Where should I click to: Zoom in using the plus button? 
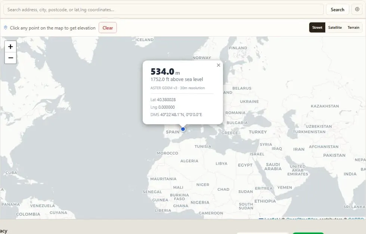tap(10, 46)
